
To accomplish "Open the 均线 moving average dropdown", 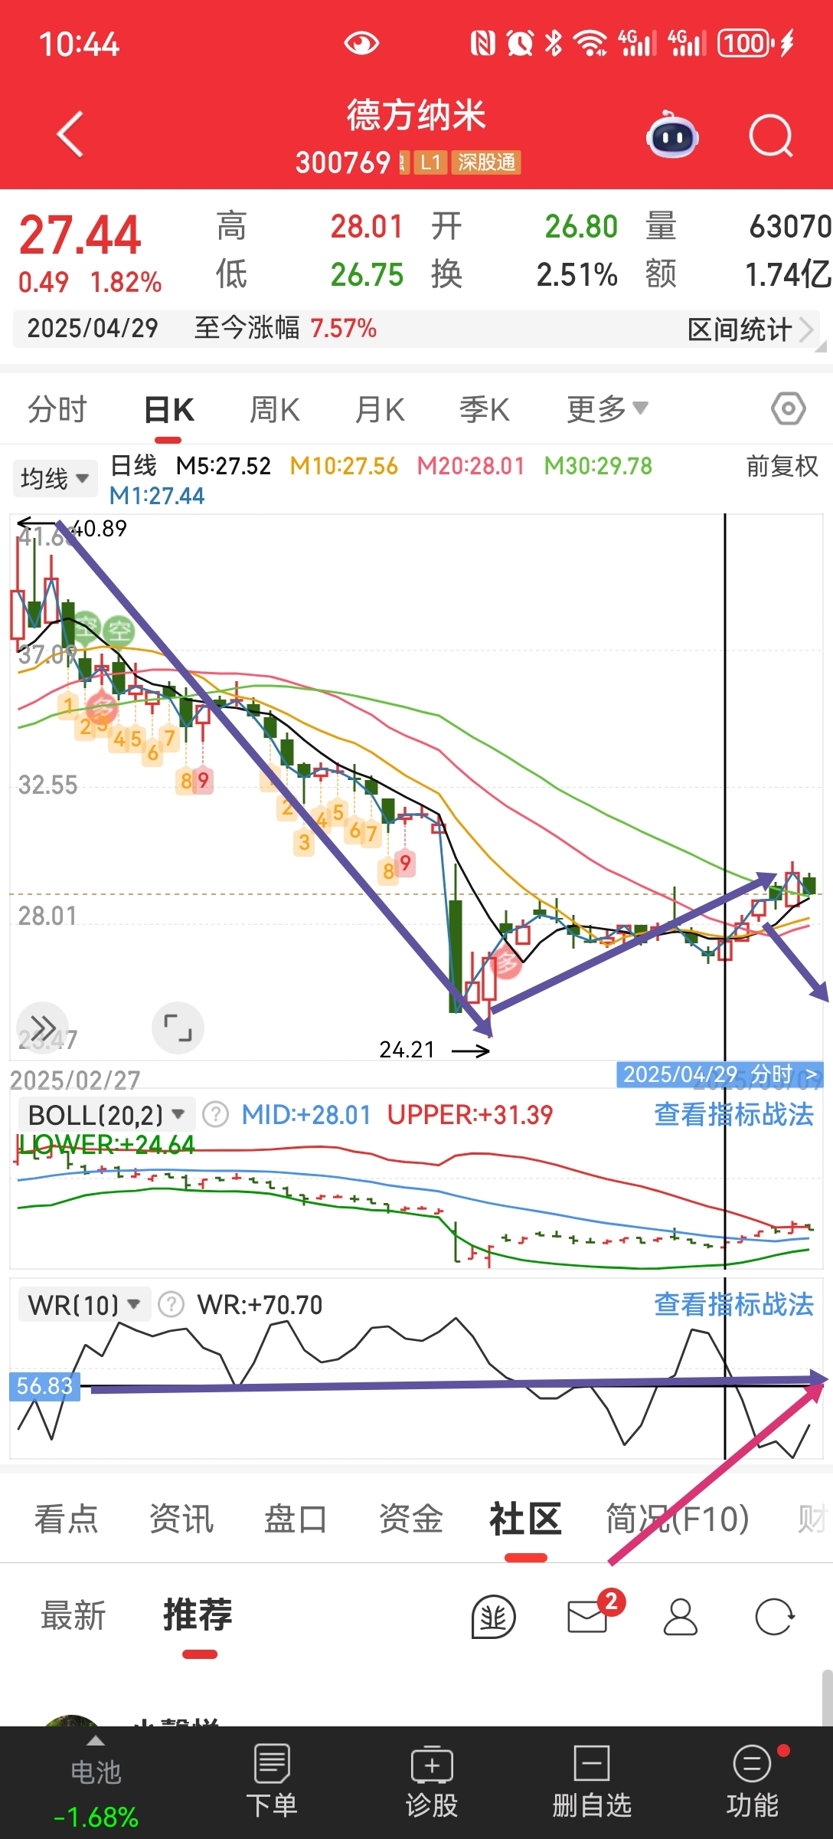I will tap(55, 479).
